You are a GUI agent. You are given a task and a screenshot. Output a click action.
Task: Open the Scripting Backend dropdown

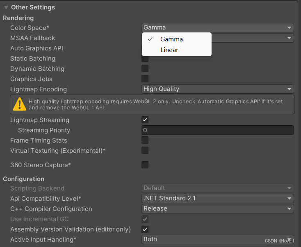click(218, 188)
